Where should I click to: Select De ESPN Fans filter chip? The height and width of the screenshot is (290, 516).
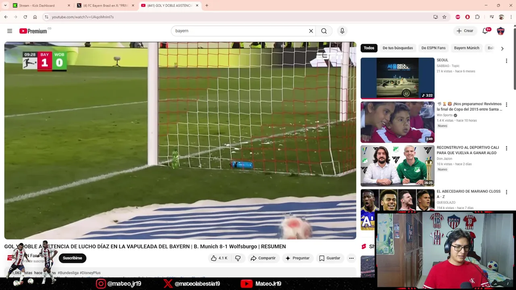pyautogui.click(x=433, y=48)
